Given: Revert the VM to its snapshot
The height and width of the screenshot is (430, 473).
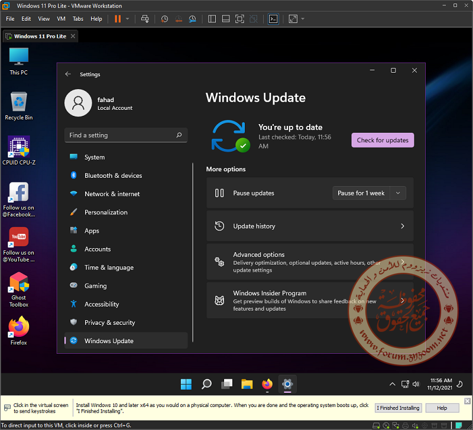Looking at the screenshot, I should 179,19.
